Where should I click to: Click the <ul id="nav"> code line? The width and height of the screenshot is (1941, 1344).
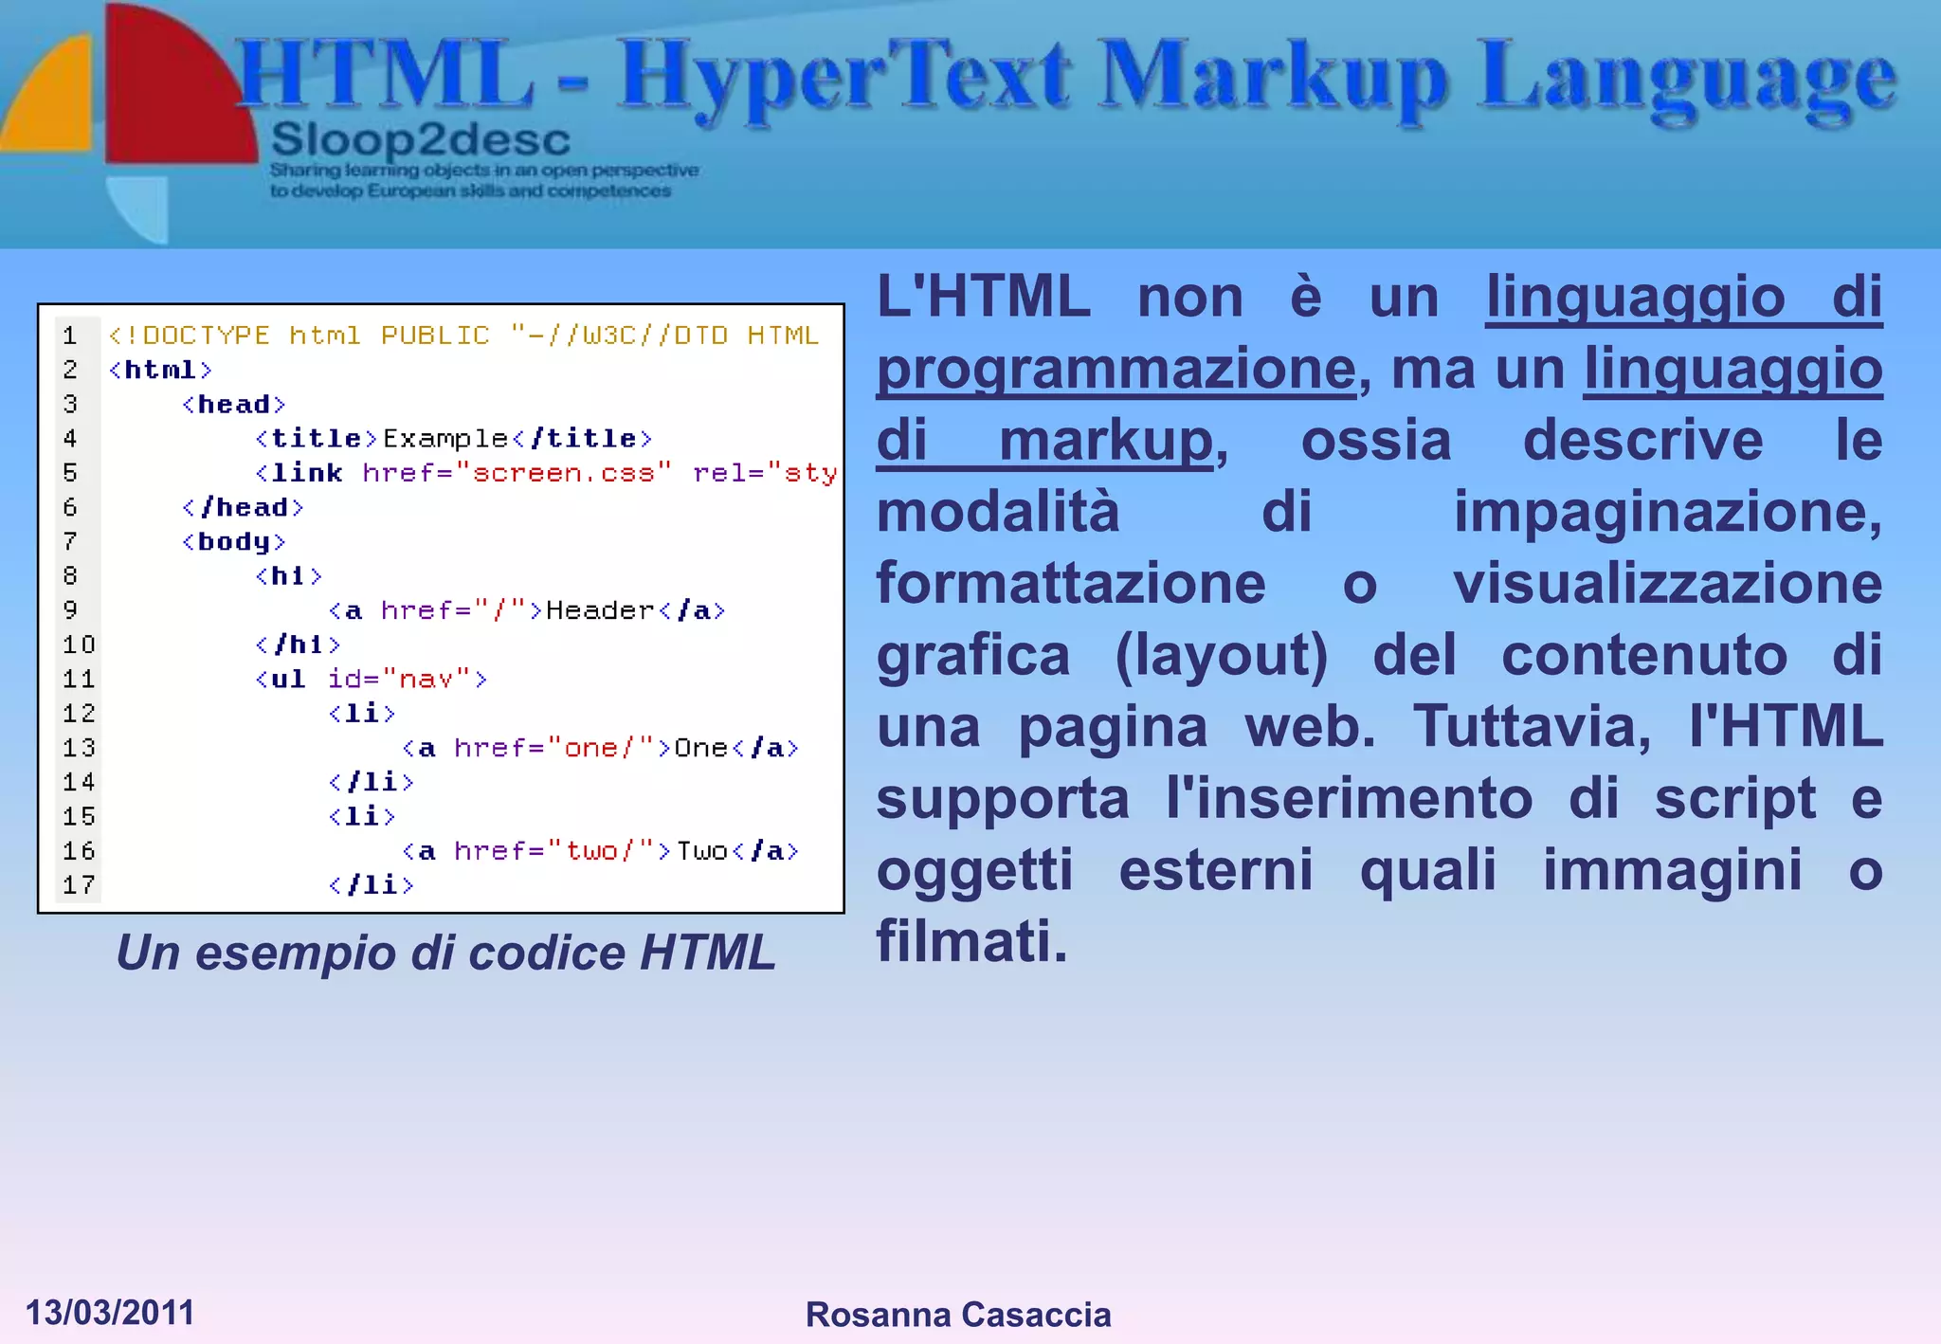pos(372,679)
